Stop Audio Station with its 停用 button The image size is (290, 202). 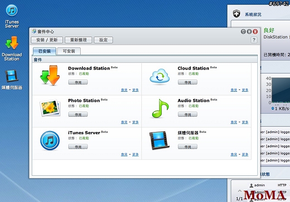pyautogui.click(x=188, y=115)
